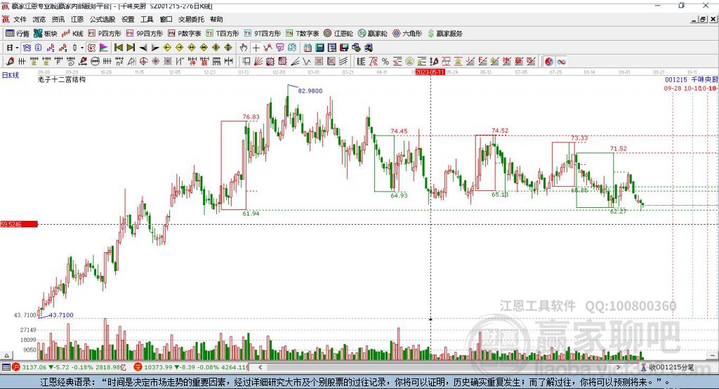This screenshot has height=389, width=719.
Task: Select the spiral tool icon
Action: [71, 62]
